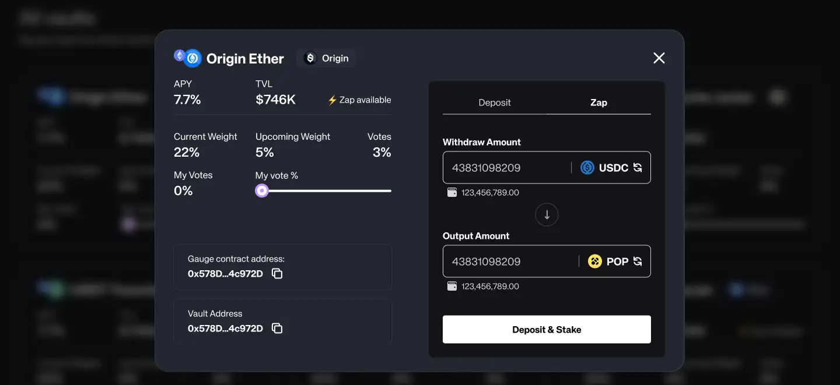Viewport: 840px width, 385px height.
Task: Switch to the Deposit tab
Action: tap(494, 103)
